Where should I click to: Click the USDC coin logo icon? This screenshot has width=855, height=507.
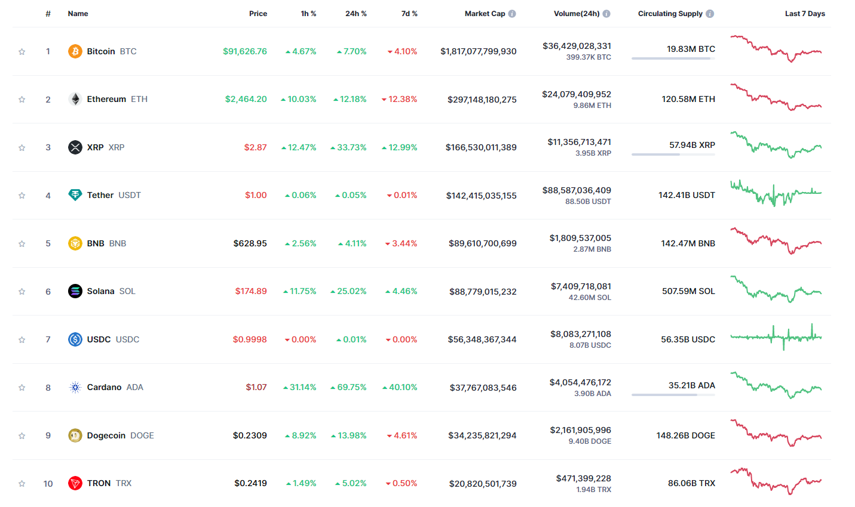click(75, 339)
